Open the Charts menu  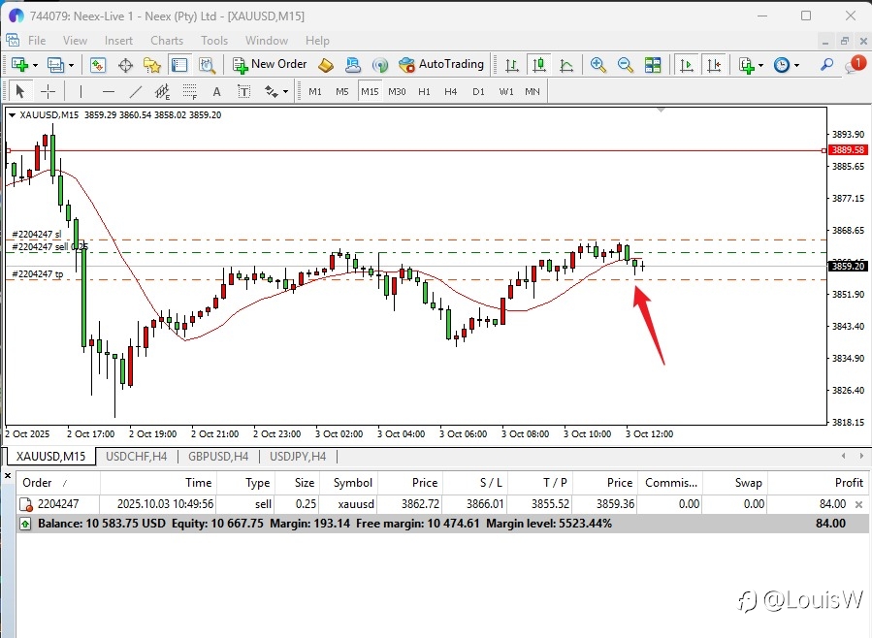coord(167,41)
